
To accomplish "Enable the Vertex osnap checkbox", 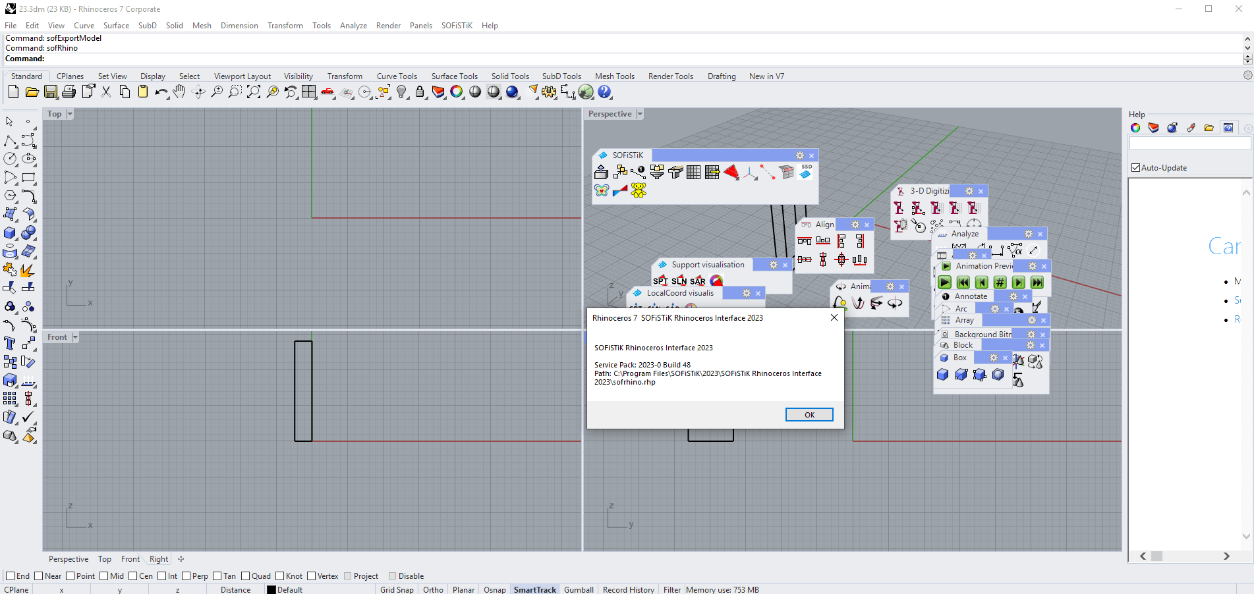I will point(311,576).
